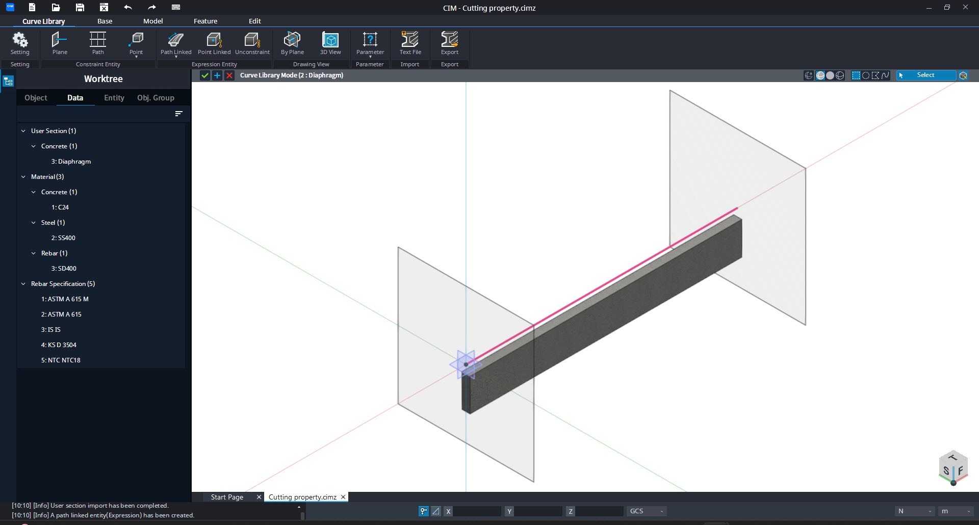Click the Y coordinate input field
This screenshot has height=525, width=979.
point(538,511)
